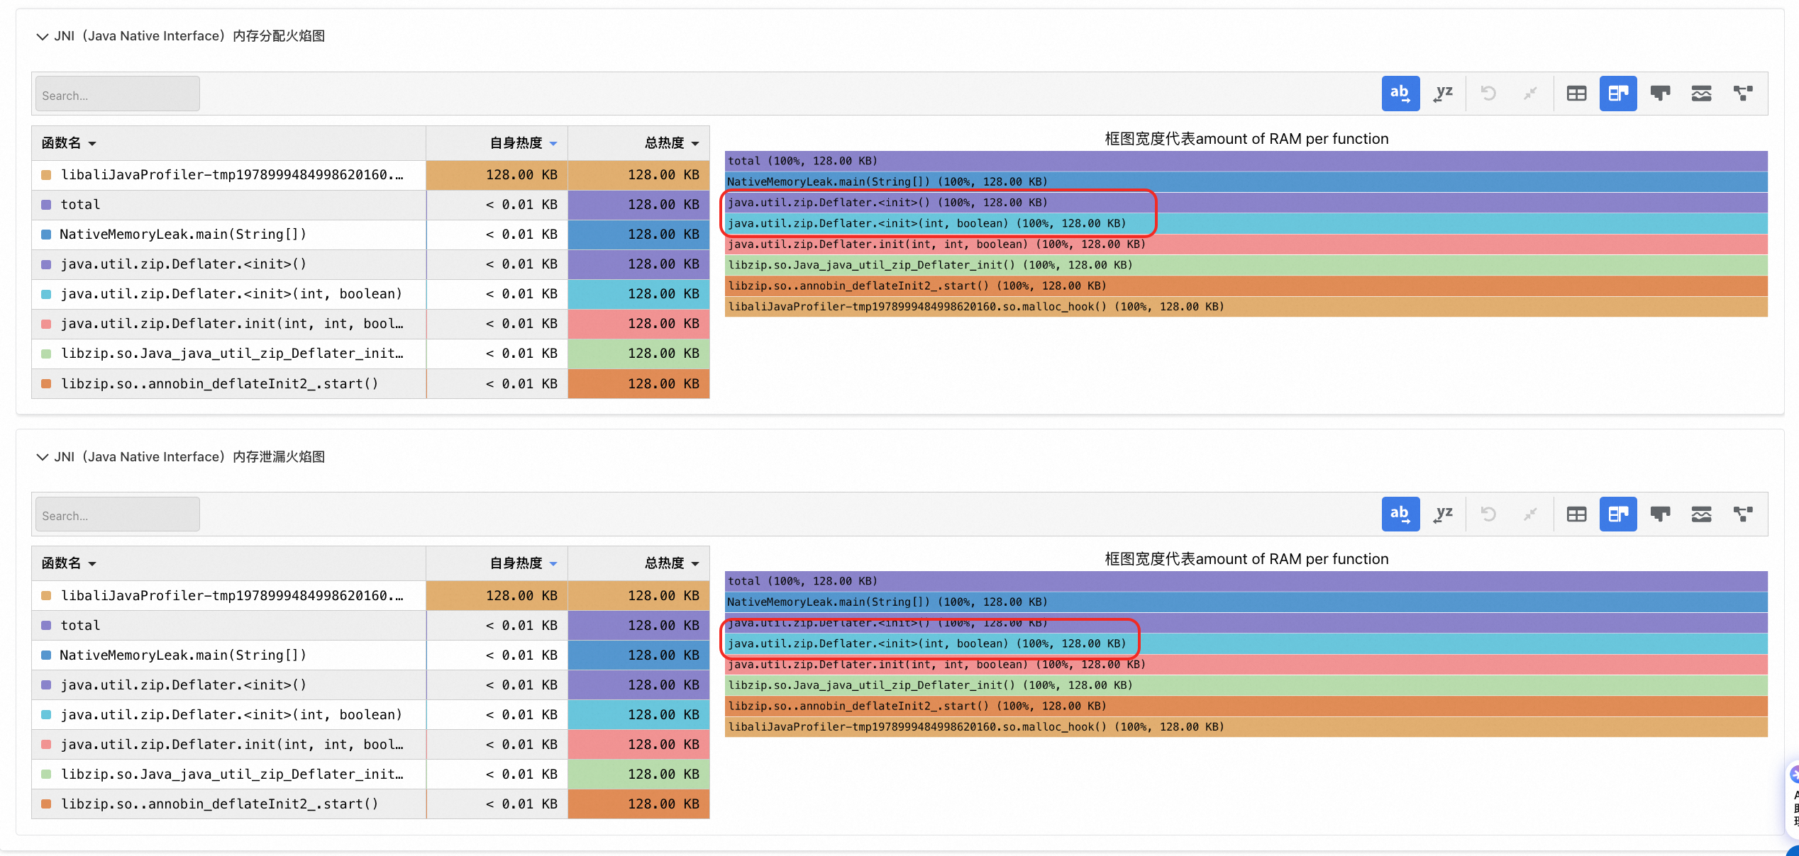Select flame graph icon in upper toolbar
The height and width of the screenshot is (856, 1799).
pyautogui.click(x=1660, y=94)
